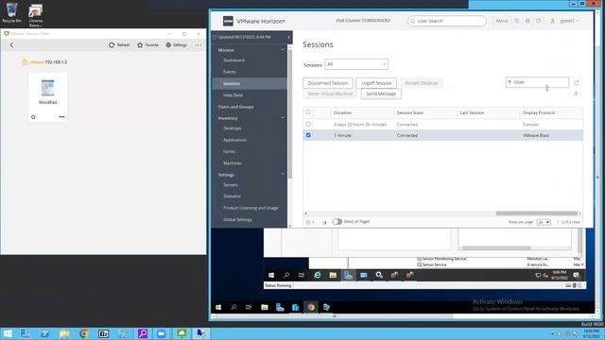Click Send Message button
The height and width of the screenshot is (340, 605).
click(x=381, y=93)
